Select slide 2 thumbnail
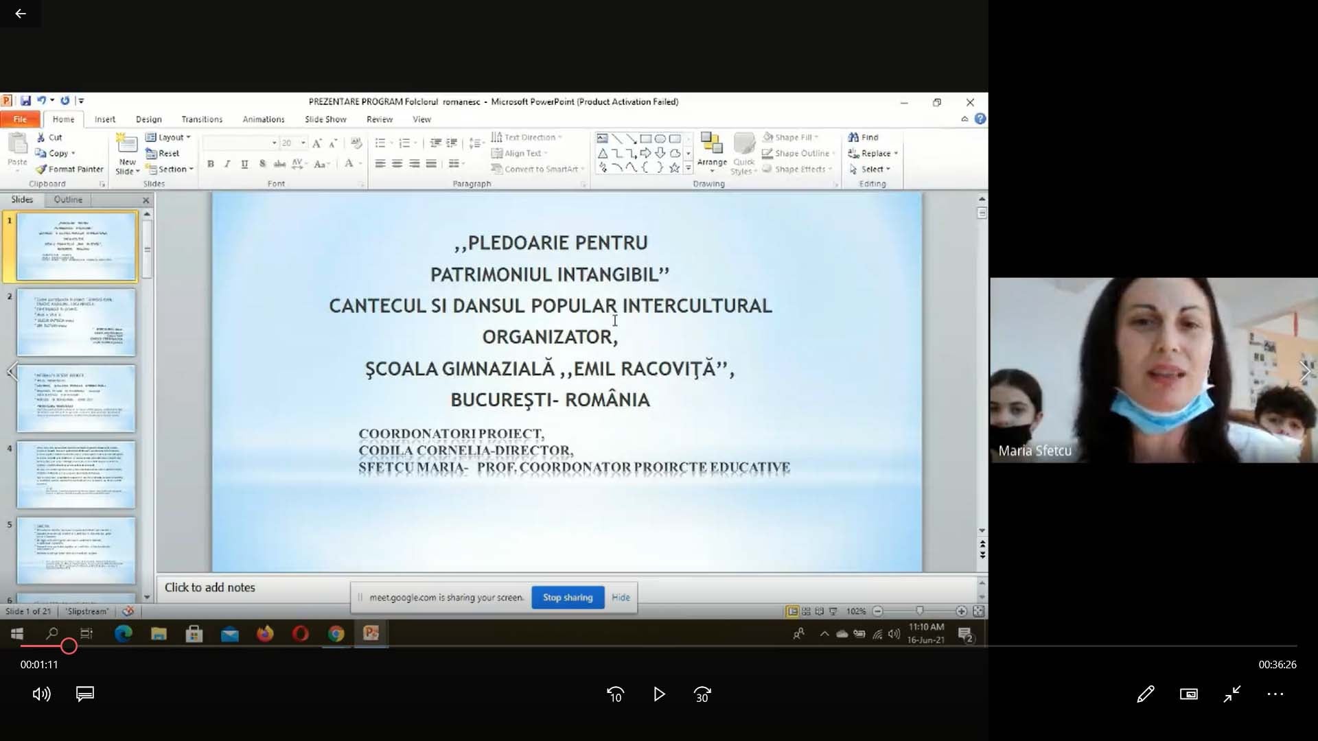The width and height of the screenshot is (1318, 741). tap(76, 322)
